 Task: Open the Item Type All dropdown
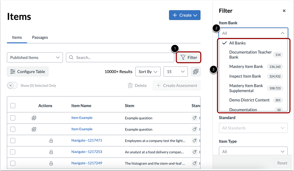click(x=253, y=152)
